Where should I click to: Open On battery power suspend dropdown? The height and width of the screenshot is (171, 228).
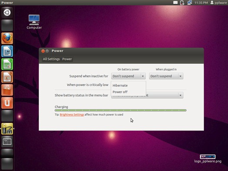(128, 76)
